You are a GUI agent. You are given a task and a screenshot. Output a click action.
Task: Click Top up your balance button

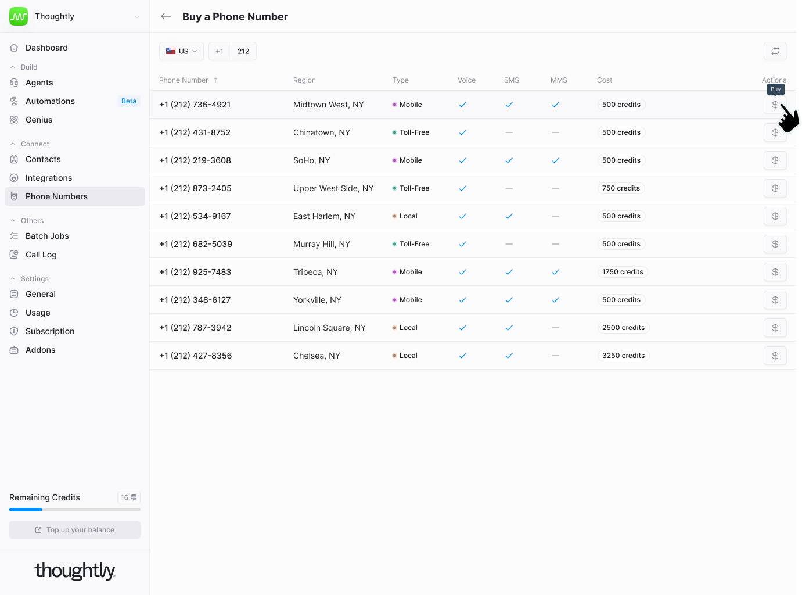coord(75,530)
